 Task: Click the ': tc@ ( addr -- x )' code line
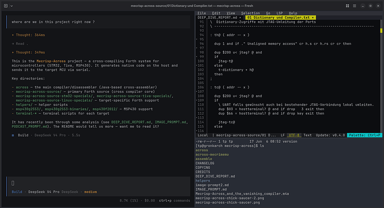(x=230, y=87)
